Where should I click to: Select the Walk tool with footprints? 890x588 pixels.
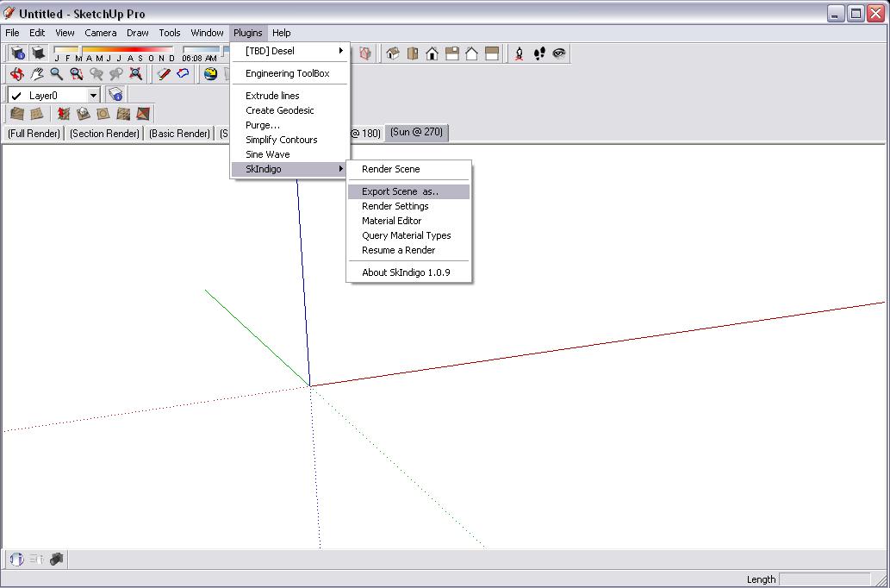click(x=539, y=53)
